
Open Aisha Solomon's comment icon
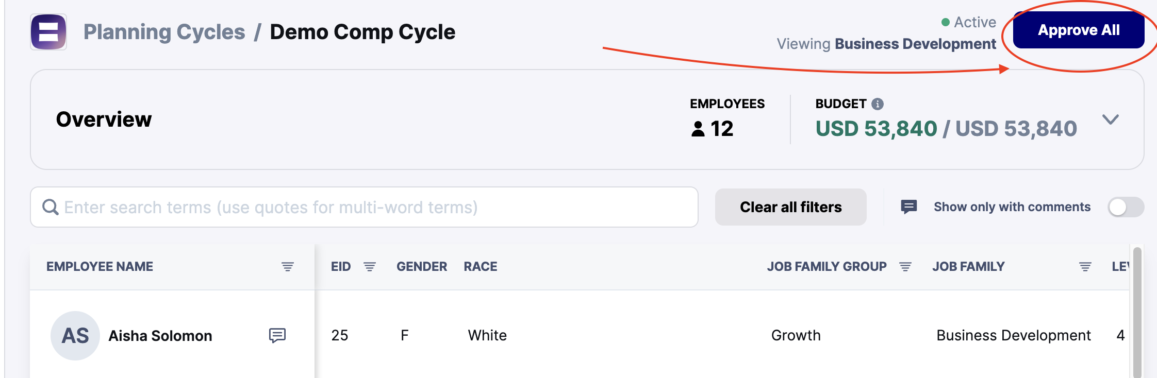tap(277, 335)
